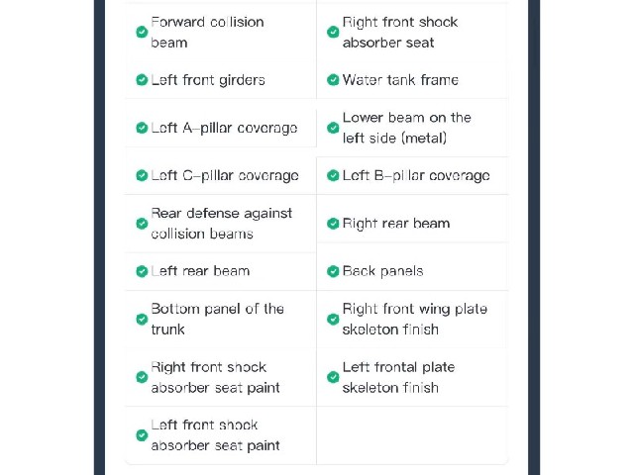
Task: Select the Right front shock absorber seat item
Action: click(400, 32)
